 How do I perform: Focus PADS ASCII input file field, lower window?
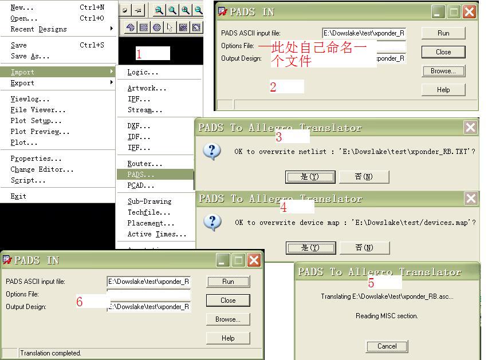pos(148,282)
